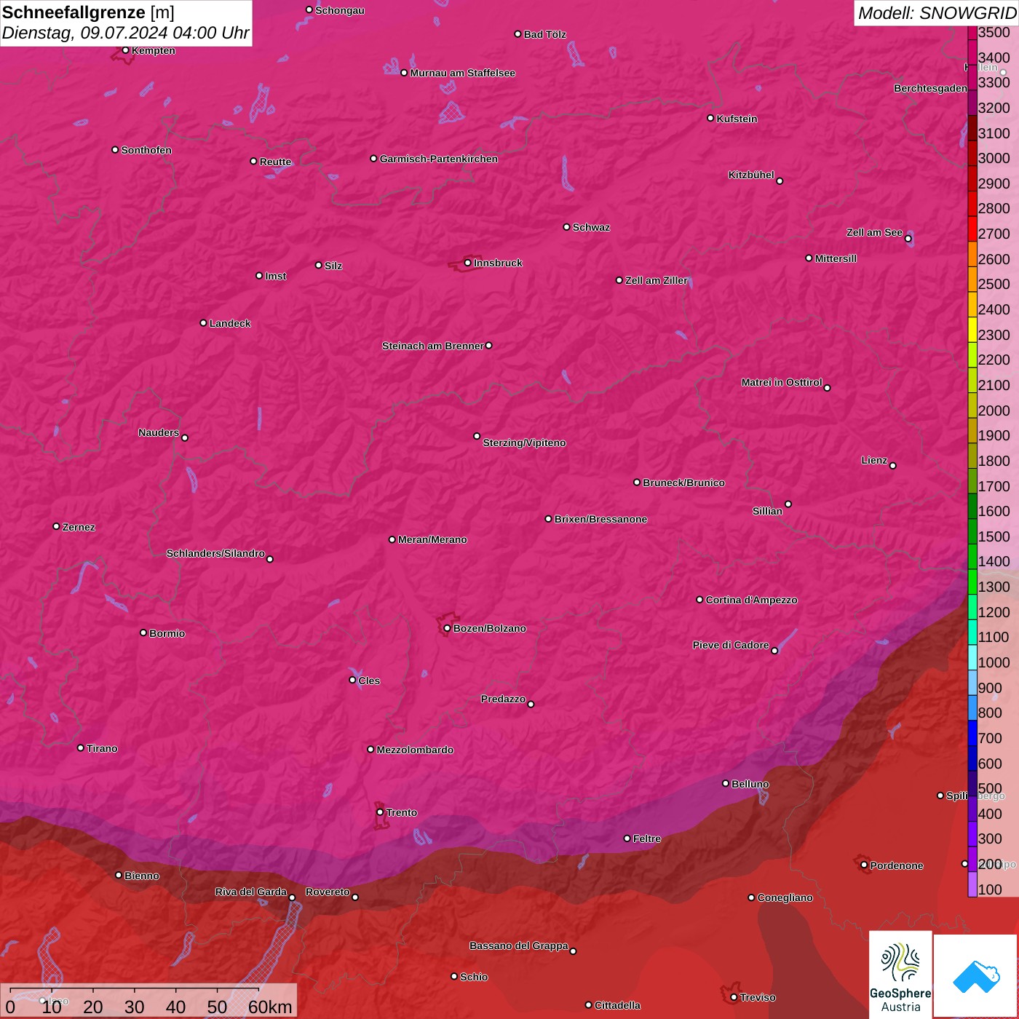Click the 'Silz' label
Screen dimensions: 1019x1019
click(x=333, y=266)
